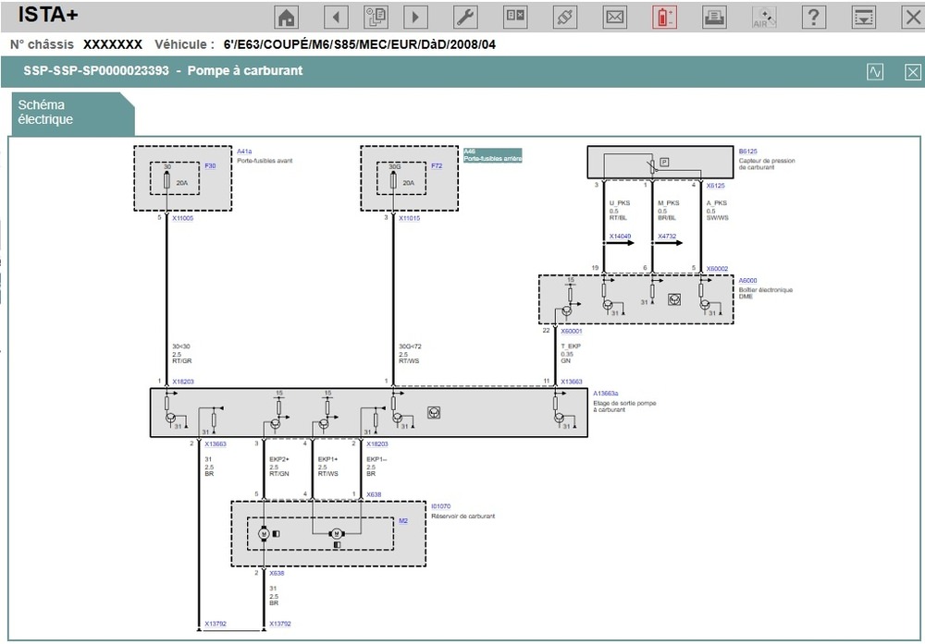The width and height of the screenshot is (925, 644).
Task: Open the side-by-side panels icon
Action: pyautogui.click(x=515, y=17)
